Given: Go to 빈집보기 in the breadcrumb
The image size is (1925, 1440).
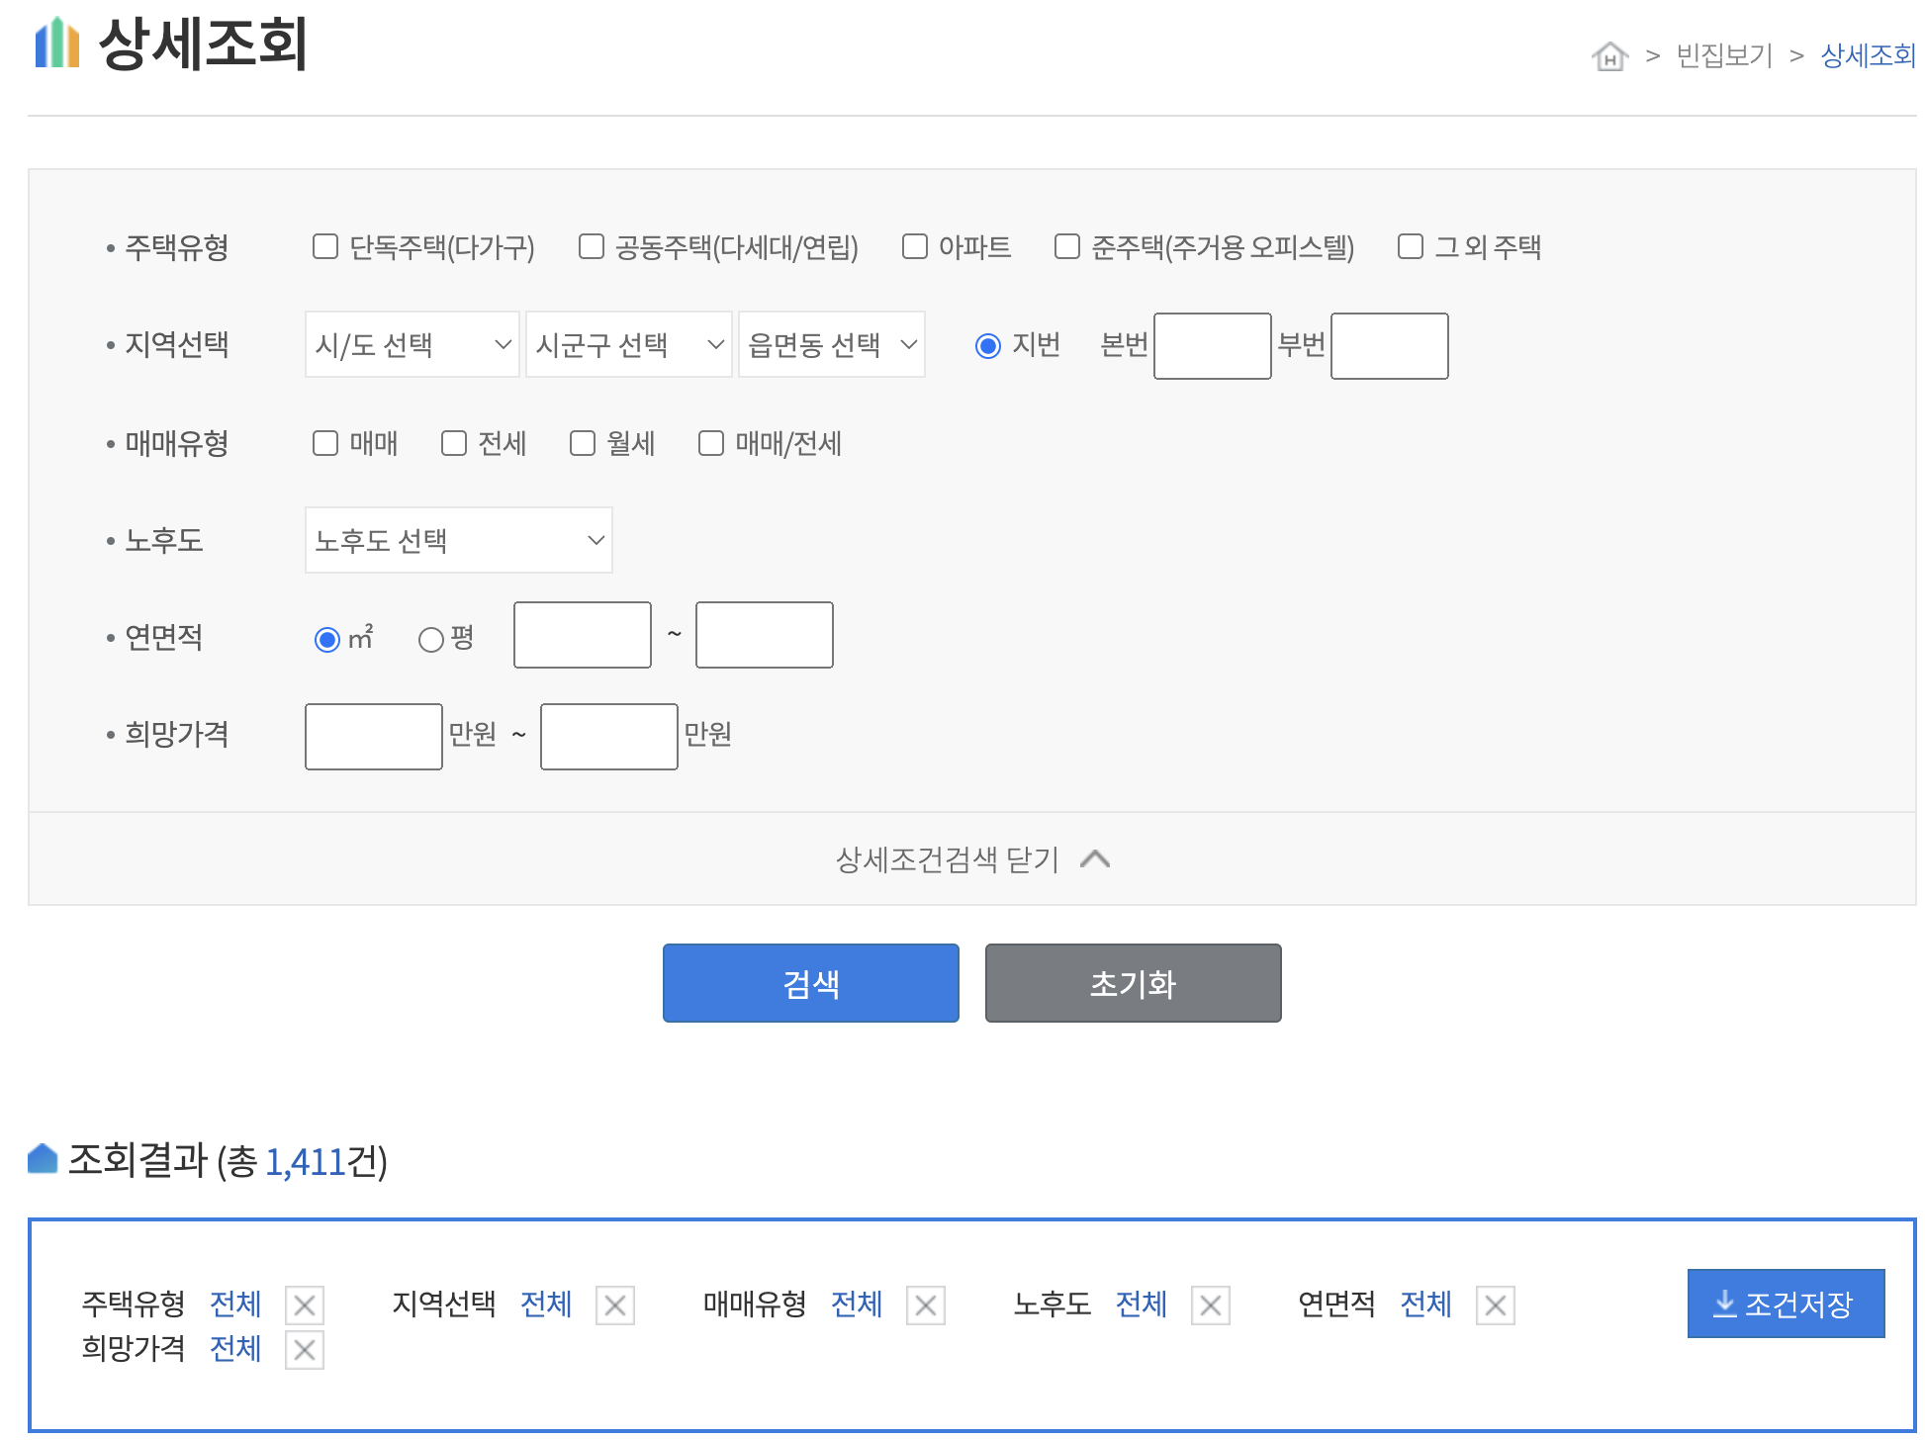Looking at the screenshot, I should (1724, 56).
